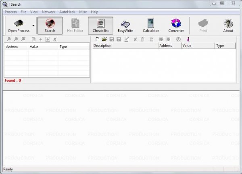This screenshot has width=242, height=174.
Task: Open a cheat file with folder icon
Action: (104, 39)
